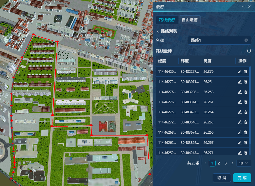Edit the row with height 26.264
The width and height of the screenshot is (255, 186).
pyautogui.click(x=240, y=112)
